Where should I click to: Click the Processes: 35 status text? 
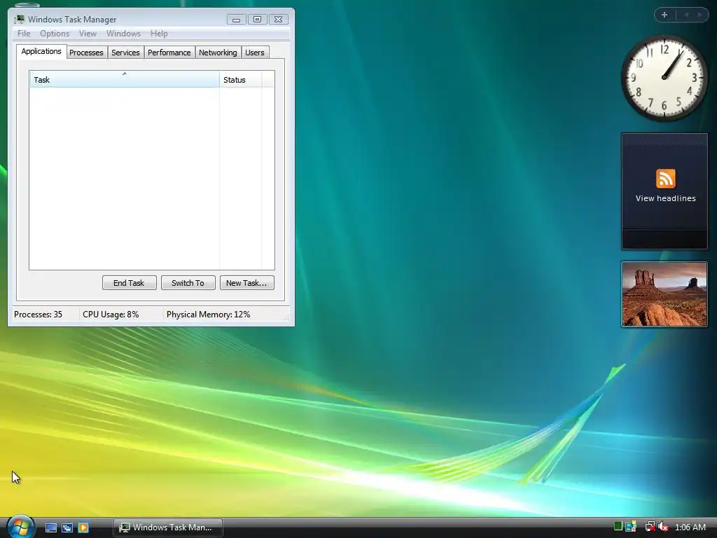pyautogui.click(x=38, y=315)
